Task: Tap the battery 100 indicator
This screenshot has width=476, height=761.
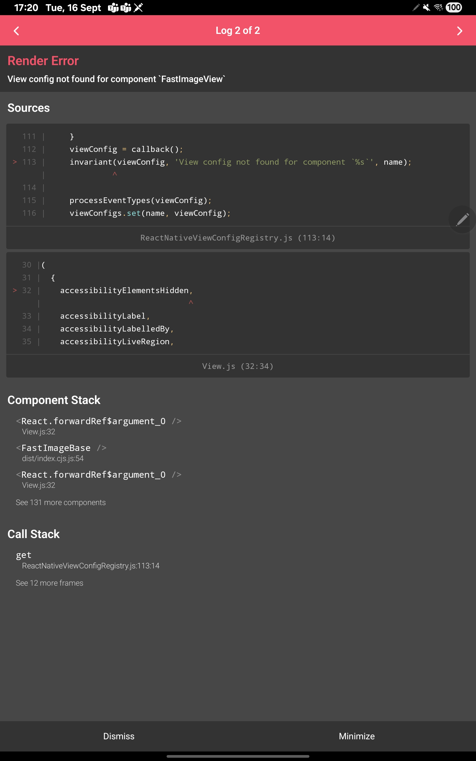Action: point(454,7)
